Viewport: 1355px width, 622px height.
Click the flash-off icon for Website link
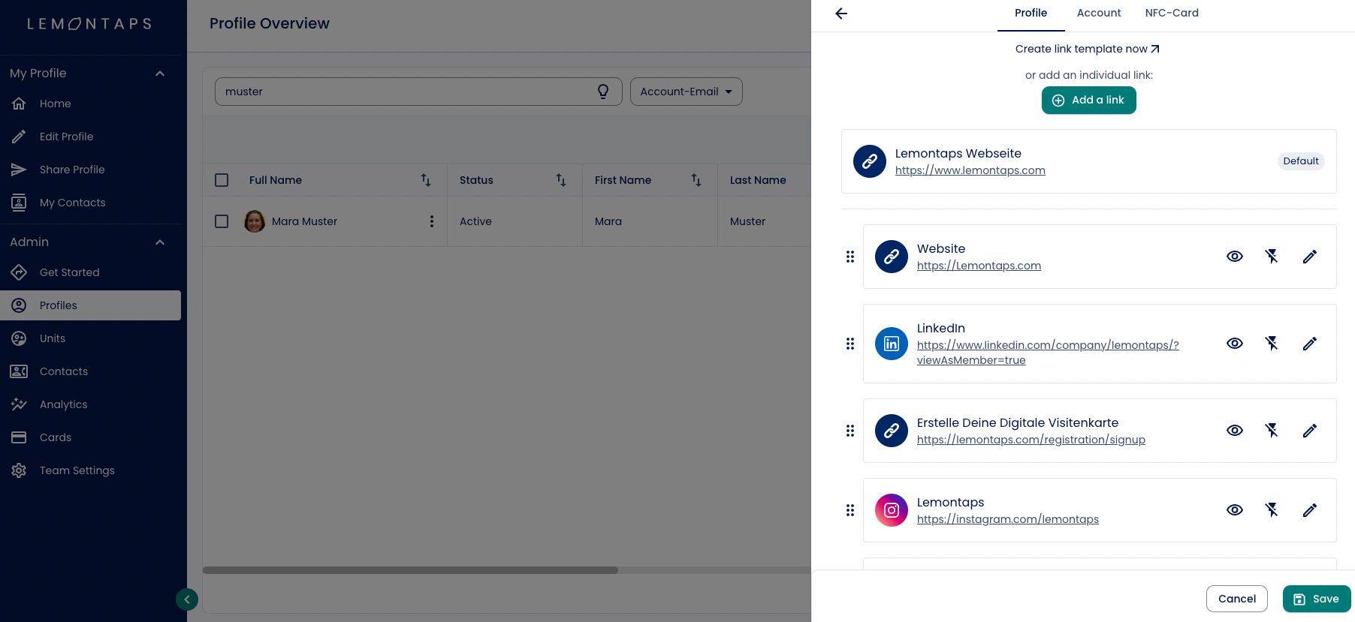click(x=1272, y=257)
